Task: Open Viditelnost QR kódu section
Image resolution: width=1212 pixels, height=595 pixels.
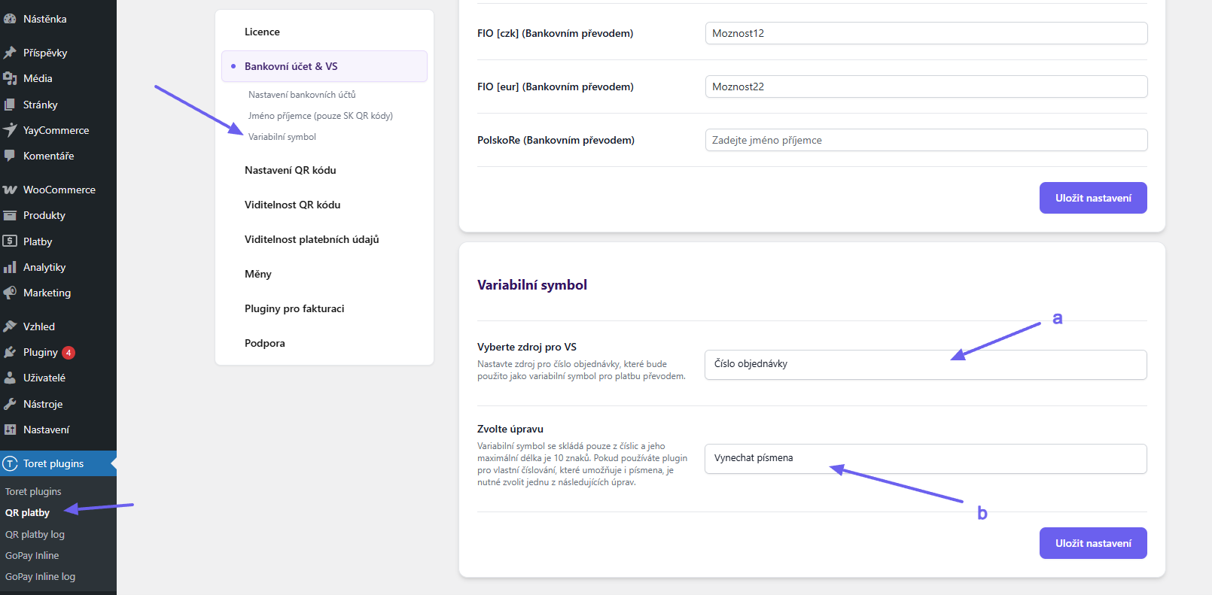Action: 293,205
